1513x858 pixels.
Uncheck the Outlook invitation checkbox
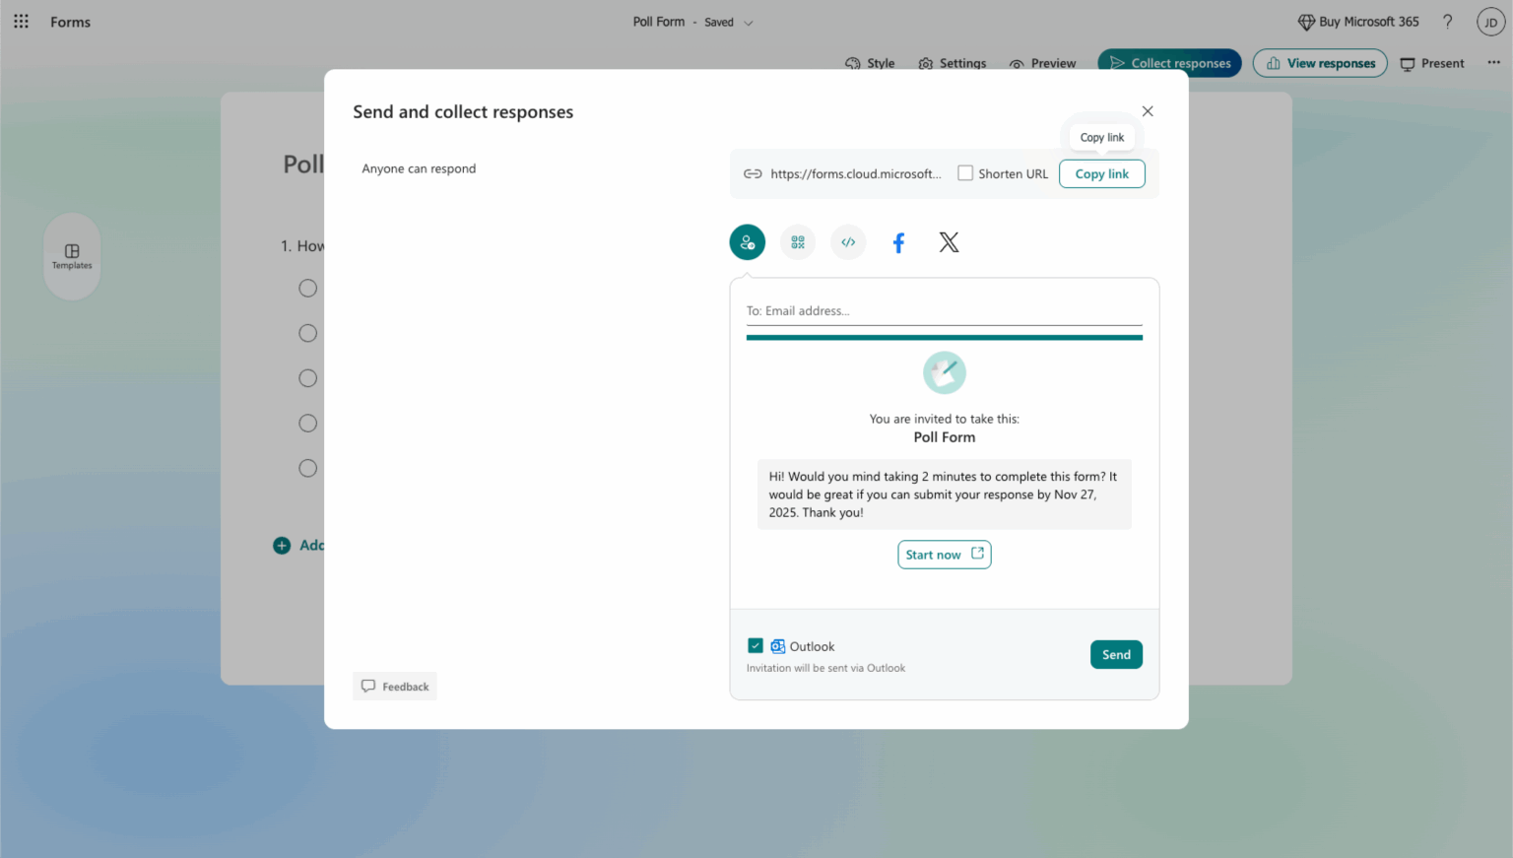[756, 645]
